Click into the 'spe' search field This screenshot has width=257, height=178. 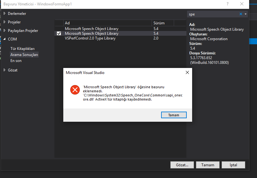[x=213, y=14]
